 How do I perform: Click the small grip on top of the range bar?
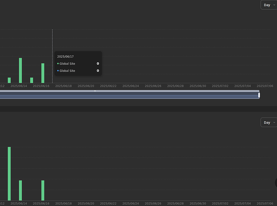pos(95,91)
